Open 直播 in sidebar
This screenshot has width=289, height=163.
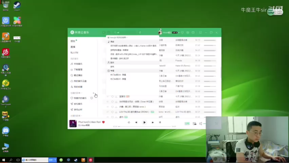click(x=73, y=47)
